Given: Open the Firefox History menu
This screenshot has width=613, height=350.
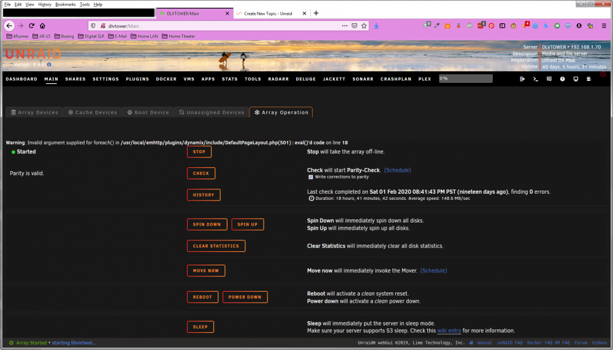Looking at the screenshot, I should click(45, 4).
